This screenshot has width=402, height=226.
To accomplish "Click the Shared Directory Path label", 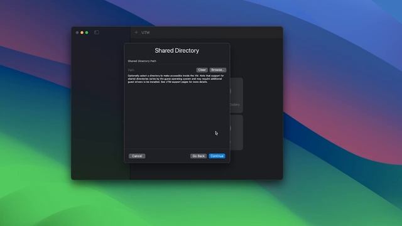I will 142,62.
